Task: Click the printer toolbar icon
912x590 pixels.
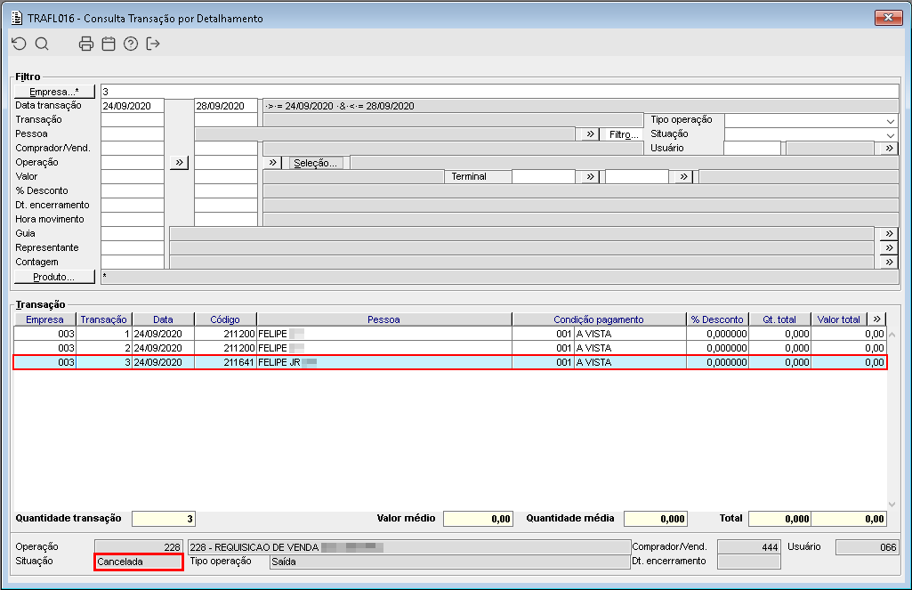Action: click(86, 44)
